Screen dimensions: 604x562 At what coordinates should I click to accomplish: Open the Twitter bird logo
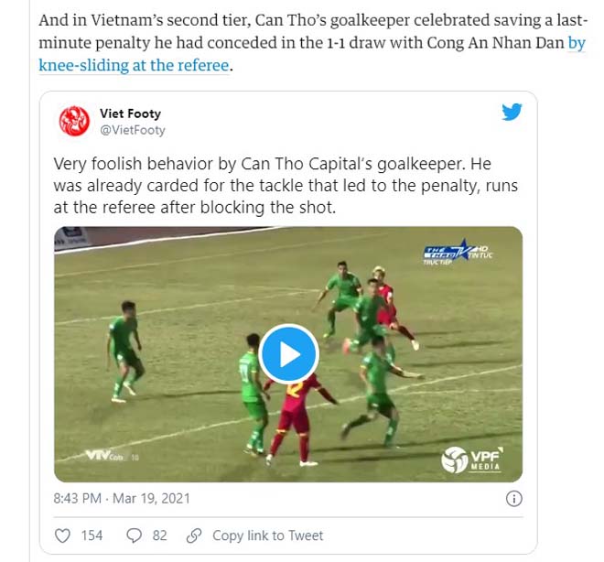[512, 112]
